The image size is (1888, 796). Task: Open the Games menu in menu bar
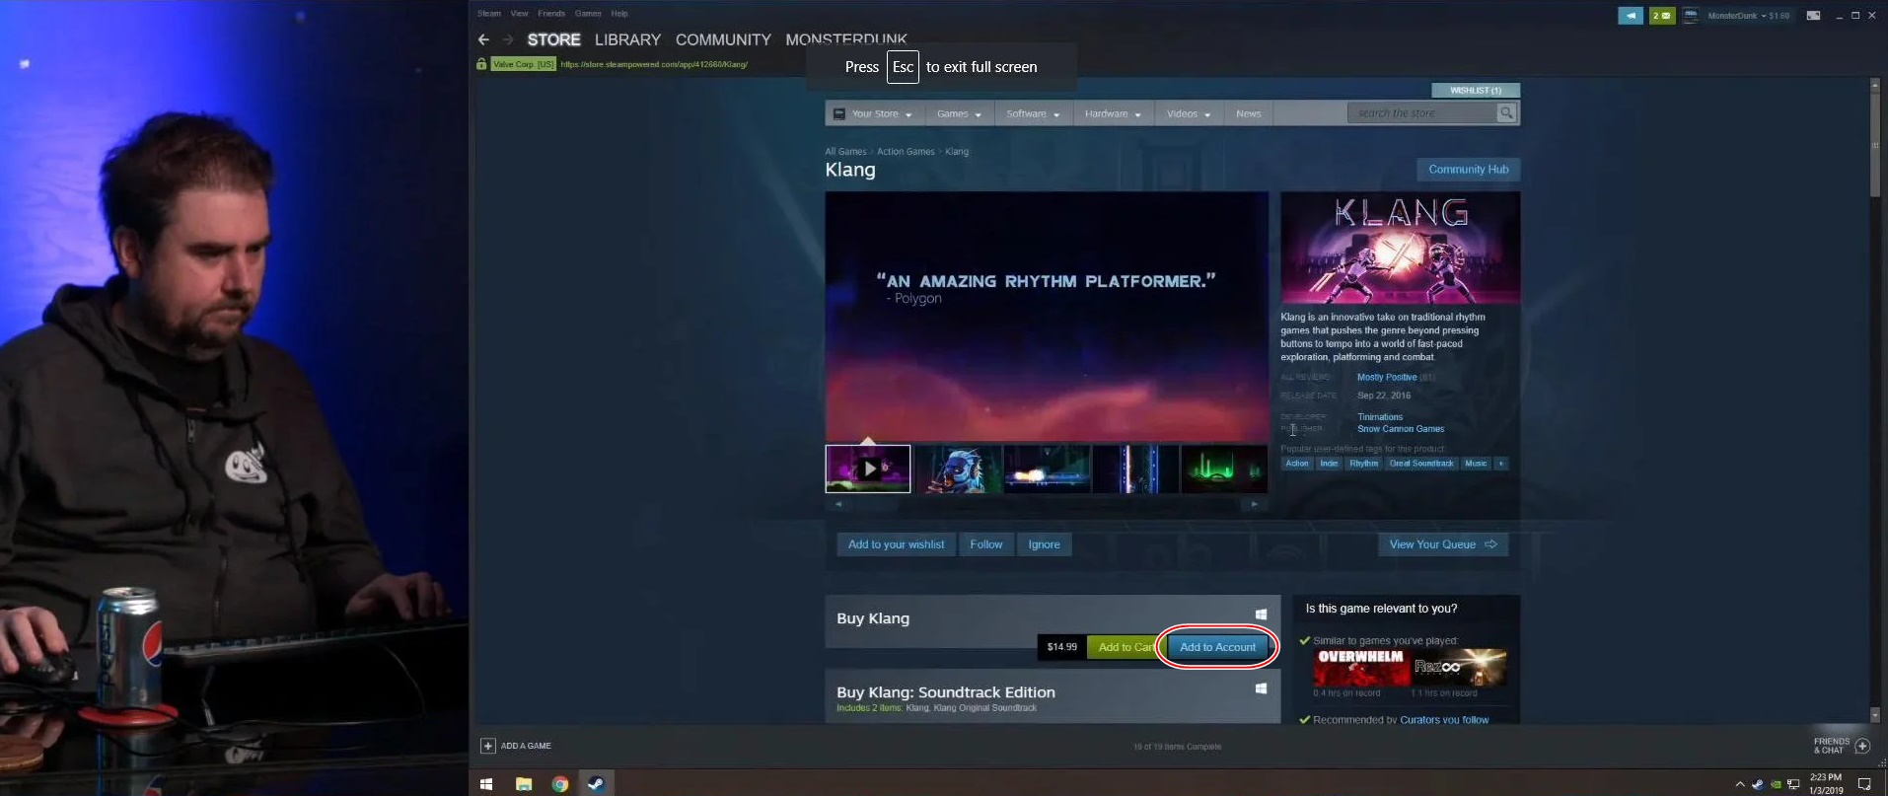point(588,14)
